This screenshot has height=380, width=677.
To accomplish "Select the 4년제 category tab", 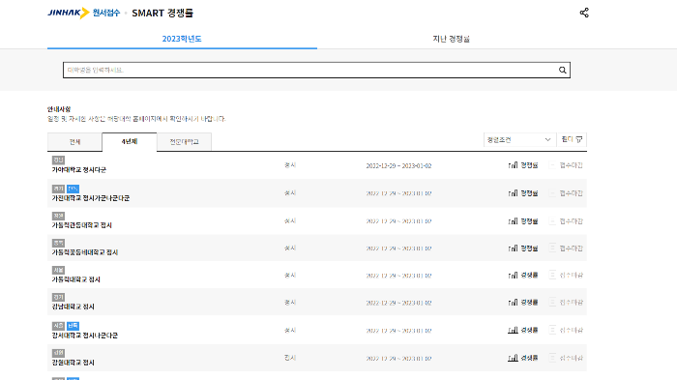I will (129, 141).
